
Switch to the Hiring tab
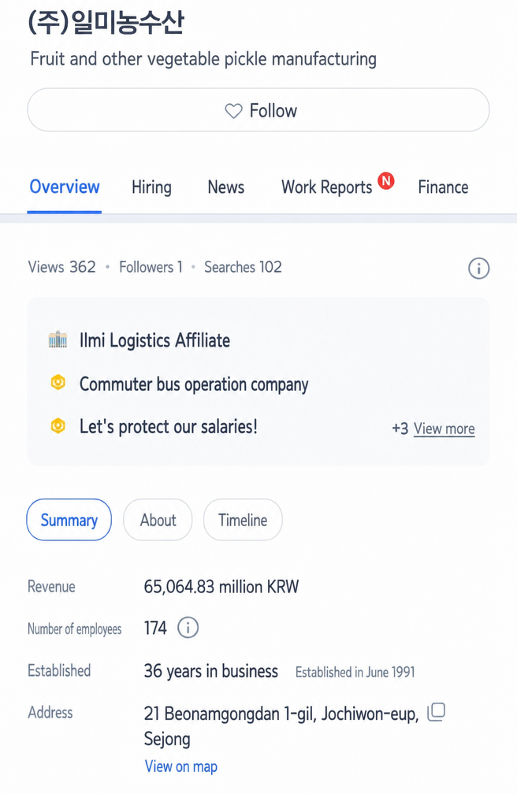click(x=151, y=187)
